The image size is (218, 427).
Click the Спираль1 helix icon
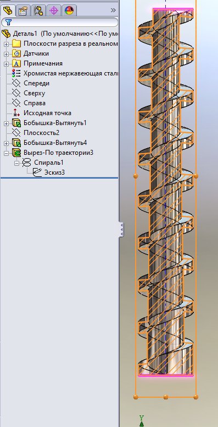(26, 163)
